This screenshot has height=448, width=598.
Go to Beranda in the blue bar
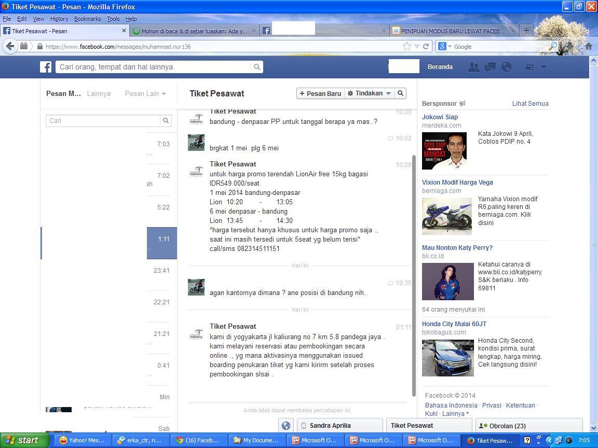pyautogui.click(x=440, y=67)
